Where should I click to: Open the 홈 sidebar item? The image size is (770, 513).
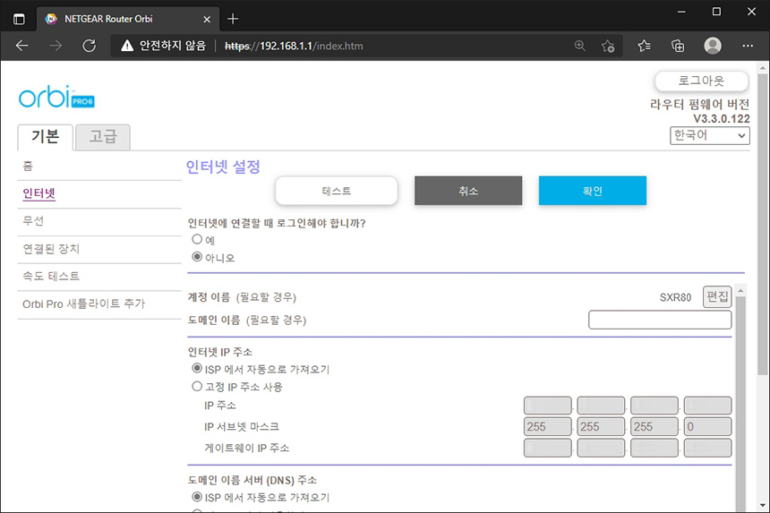(x=28, y=166)
